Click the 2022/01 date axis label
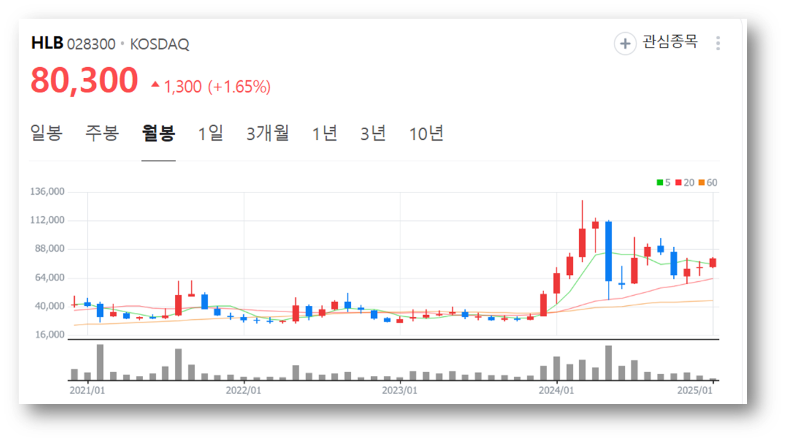 click(x=243, y=389)
